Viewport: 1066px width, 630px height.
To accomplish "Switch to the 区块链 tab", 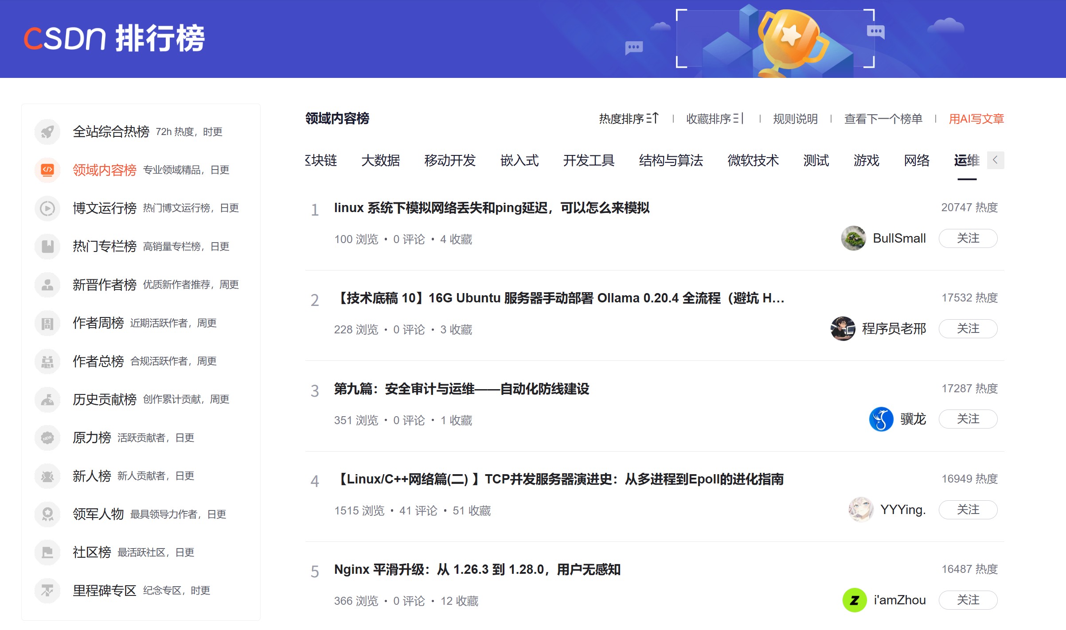I will click(321, 160).
